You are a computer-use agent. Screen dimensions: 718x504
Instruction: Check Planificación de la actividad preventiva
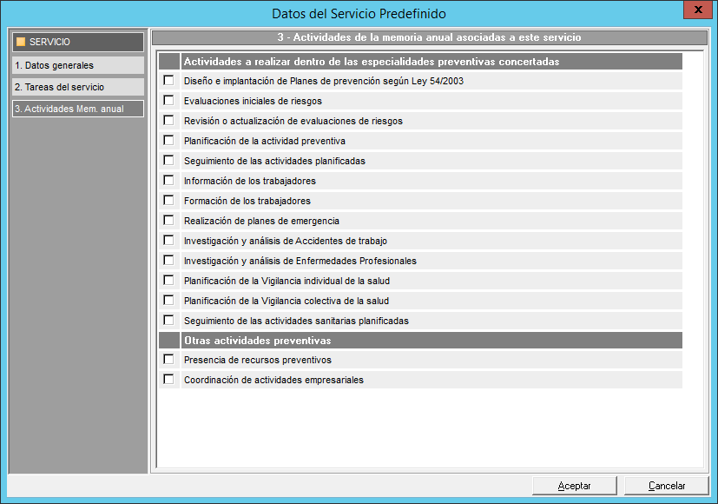coord(168,140)
